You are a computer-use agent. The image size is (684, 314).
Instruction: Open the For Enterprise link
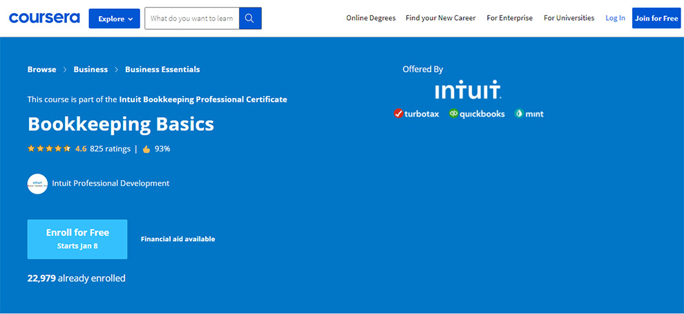click(509, 18)
